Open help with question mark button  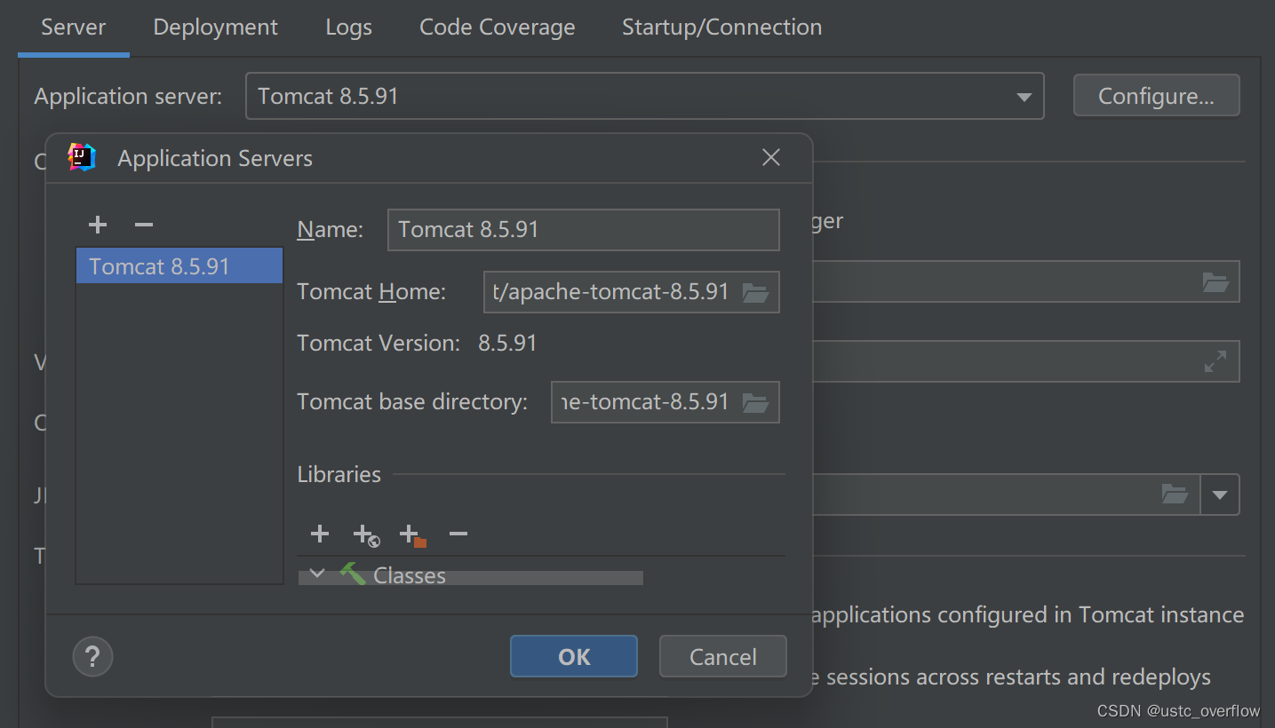92,657
